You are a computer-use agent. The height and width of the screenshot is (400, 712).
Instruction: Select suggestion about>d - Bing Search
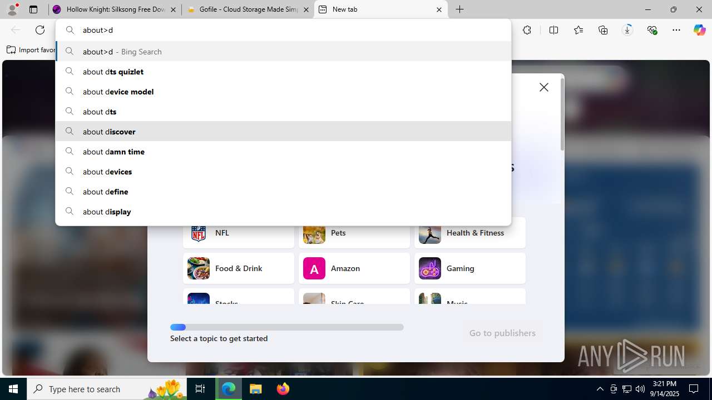pyautogui.click(x=283, y=51)
